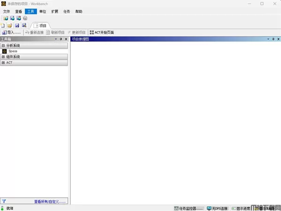Expand the ACT section
Viewport: 281px width, 211px height.
3,62
